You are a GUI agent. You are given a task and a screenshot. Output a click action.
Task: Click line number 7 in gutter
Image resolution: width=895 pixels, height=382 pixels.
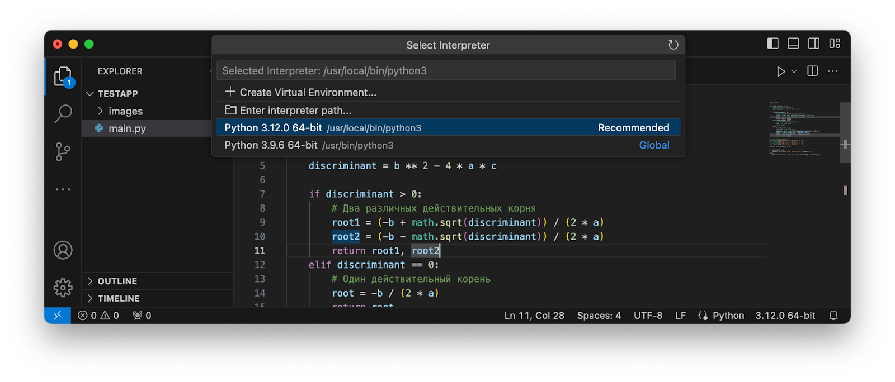262,194
